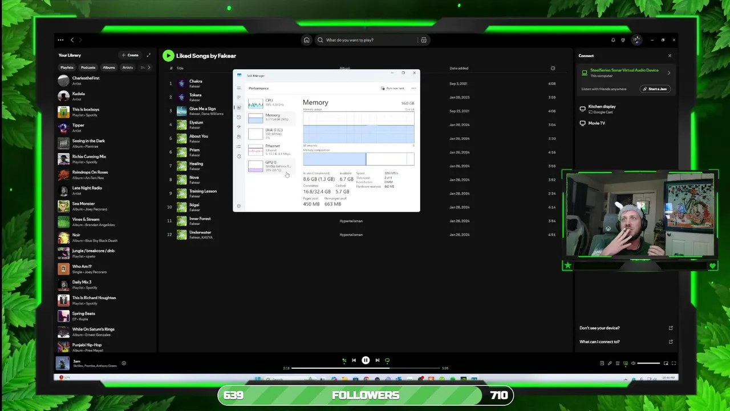This screenshot has height=411, width=730.
Task: Select GPU 0 in Task Manager
Action: pos(270,166)
